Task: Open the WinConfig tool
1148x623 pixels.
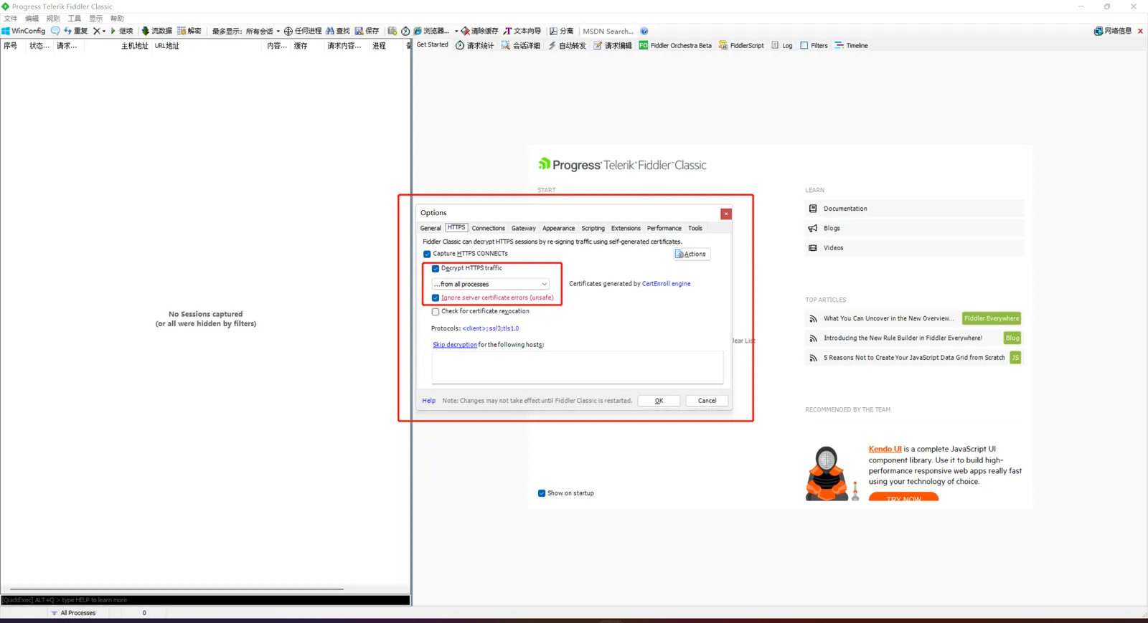Action: [x=24, y=31]
